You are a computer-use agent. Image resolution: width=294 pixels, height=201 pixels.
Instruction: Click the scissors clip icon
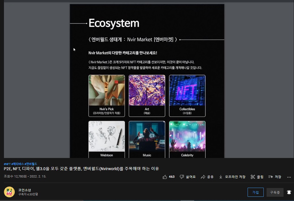click(253, 177)
